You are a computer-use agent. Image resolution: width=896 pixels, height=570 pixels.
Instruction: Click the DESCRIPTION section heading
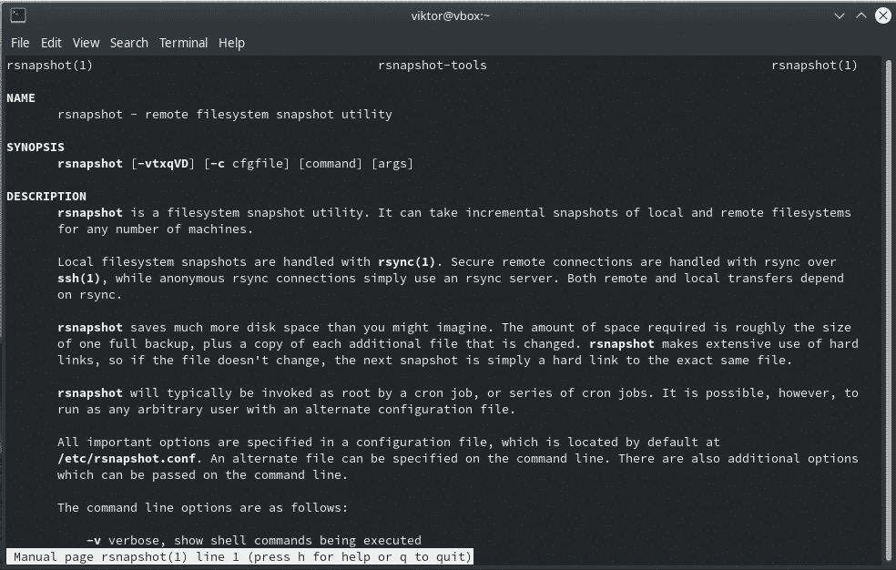46,196
